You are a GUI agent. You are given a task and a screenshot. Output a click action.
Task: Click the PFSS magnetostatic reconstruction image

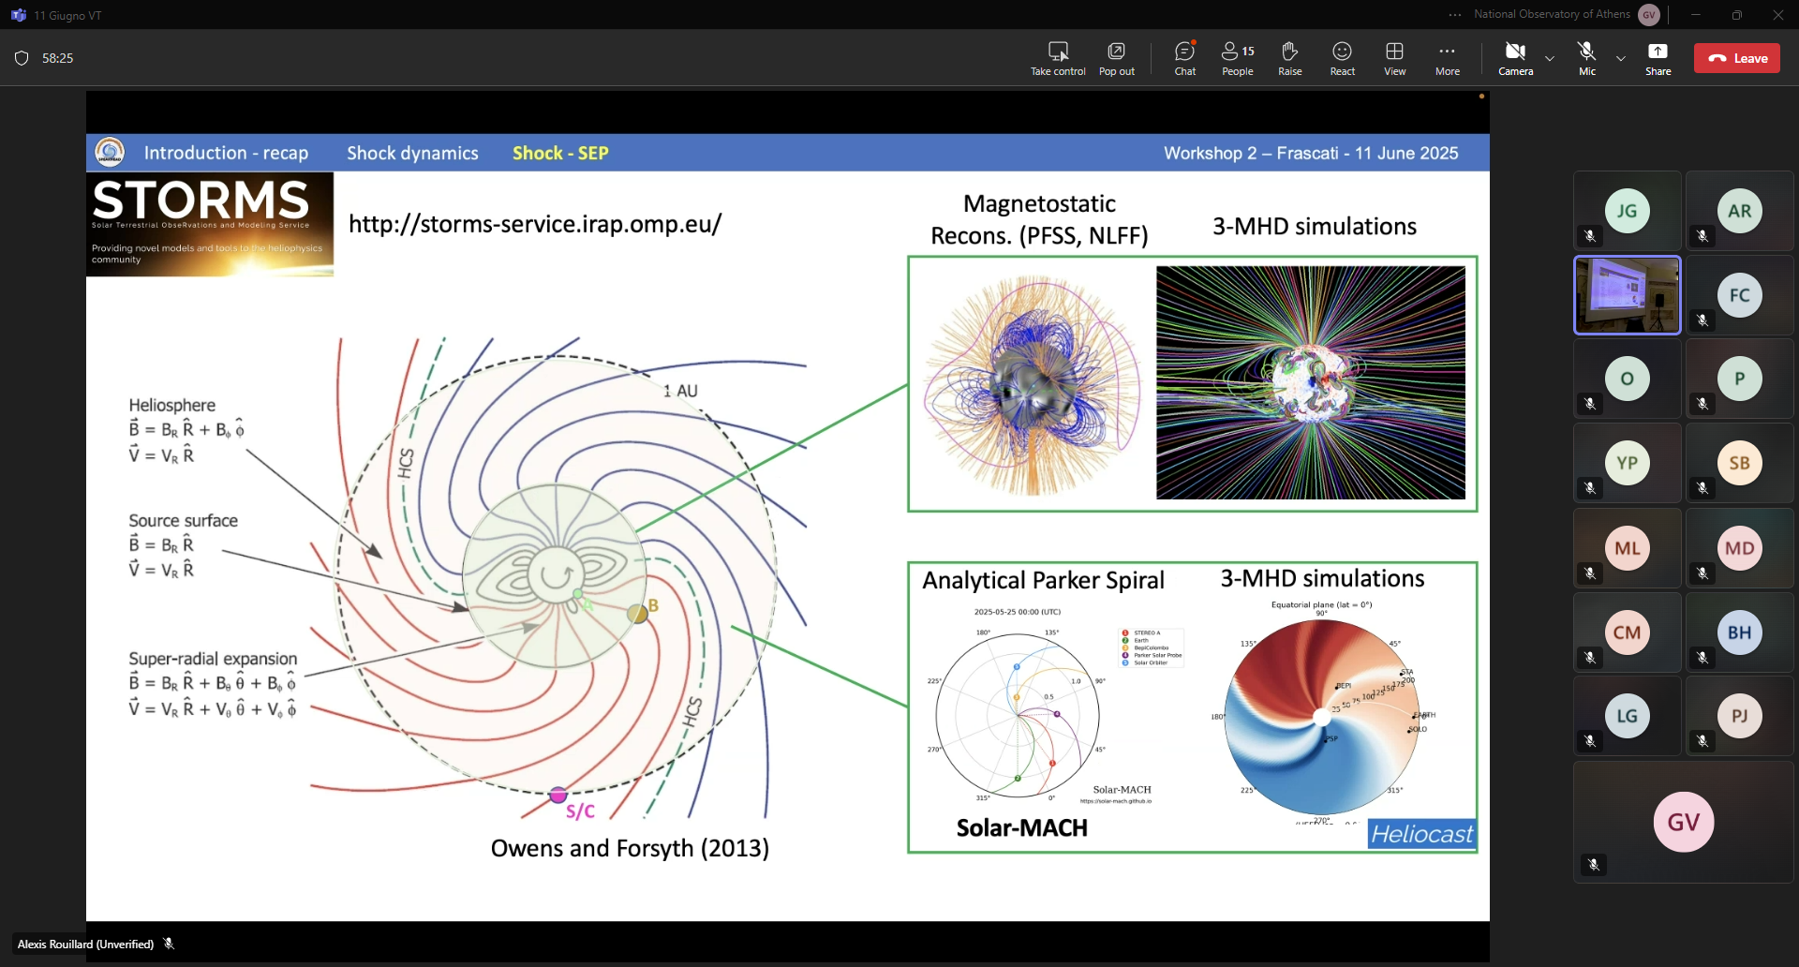pyautogui.click(x=1033, y=384)
